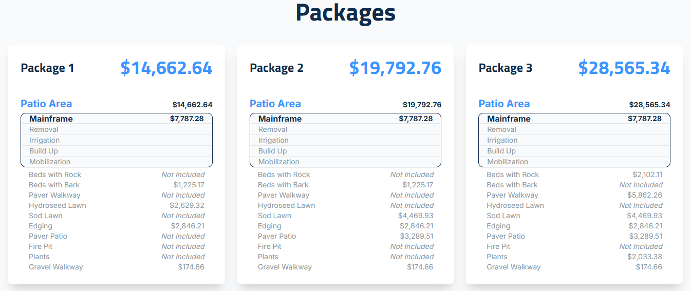Screen dimensions: 691x291
Task: Click the Packages page heading
Action: pyautogui.click(x=345, y=13)
